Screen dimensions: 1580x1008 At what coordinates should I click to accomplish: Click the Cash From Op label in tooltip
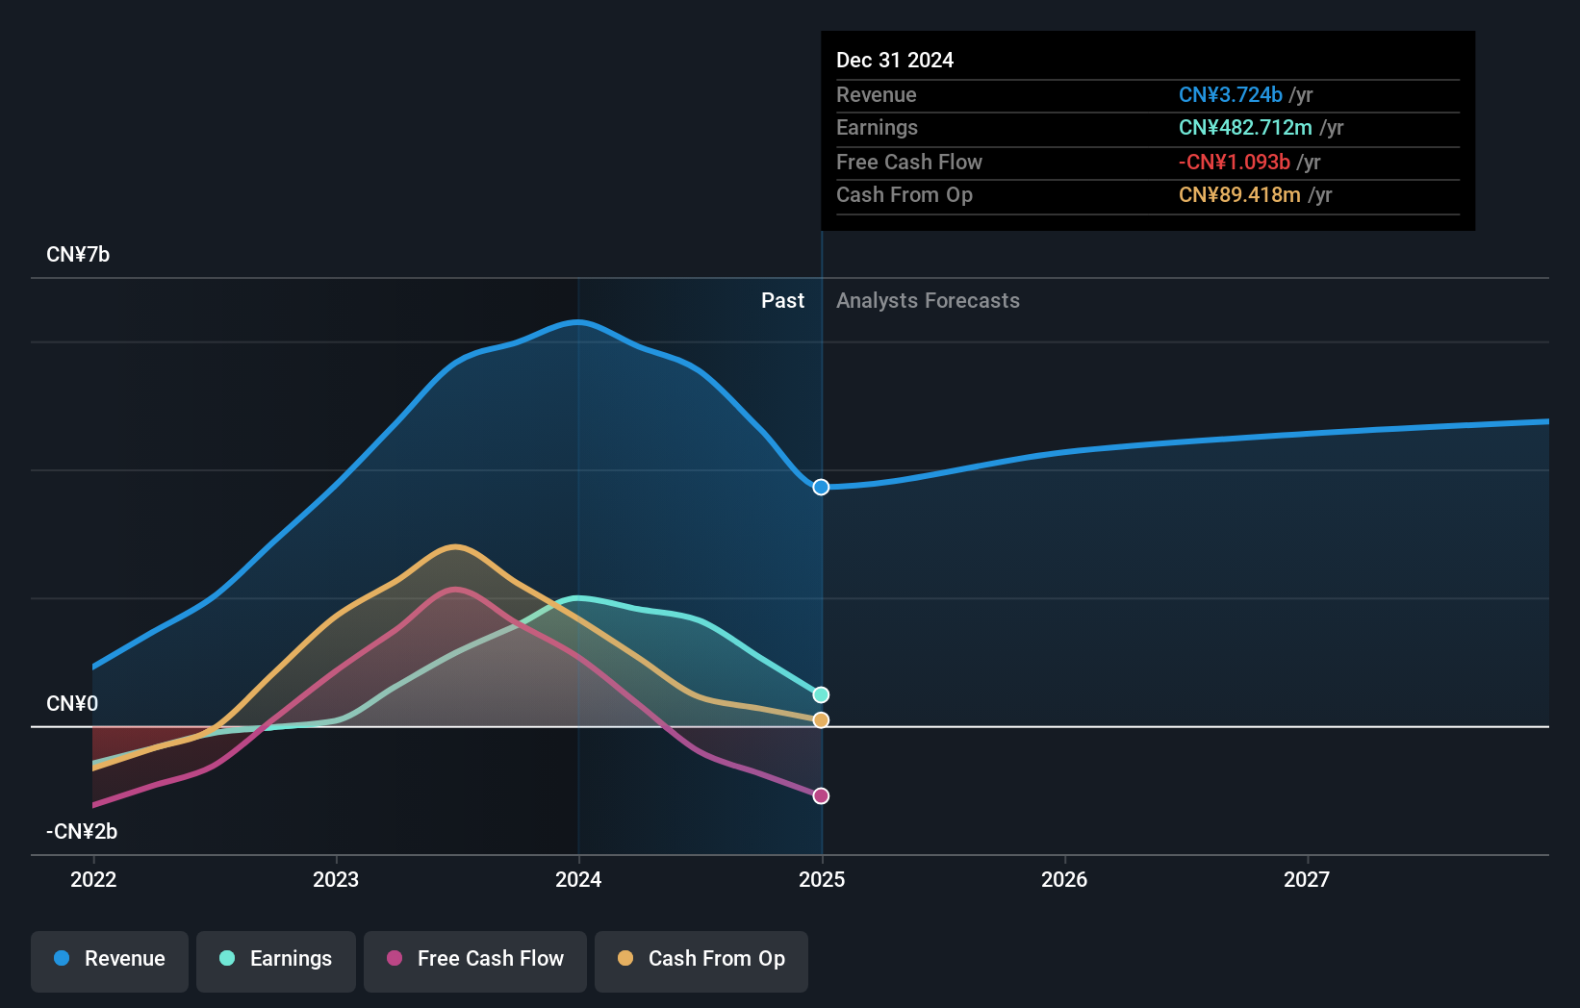pos(905,195)
